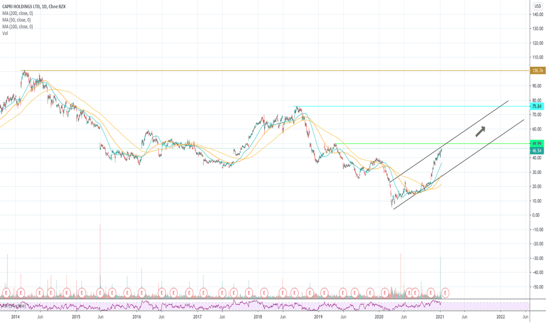
Task: Click the 2016 label on the time axis
Action: [136, 317]
